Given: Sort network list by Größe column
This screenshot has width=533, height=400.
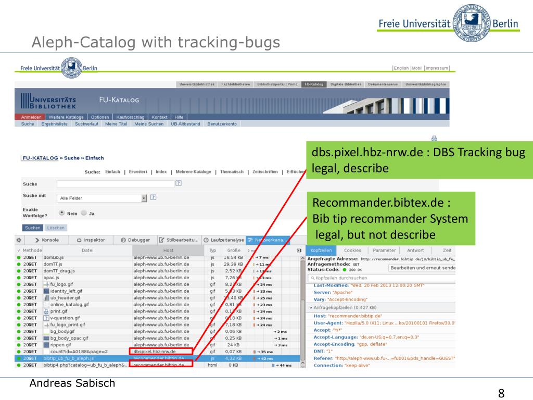Looking at the screenshot, I should pos(234,251).
